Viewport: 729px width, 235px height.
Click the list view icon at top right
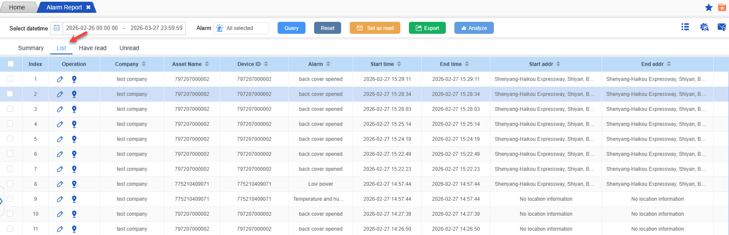click(x=685, y=27)
